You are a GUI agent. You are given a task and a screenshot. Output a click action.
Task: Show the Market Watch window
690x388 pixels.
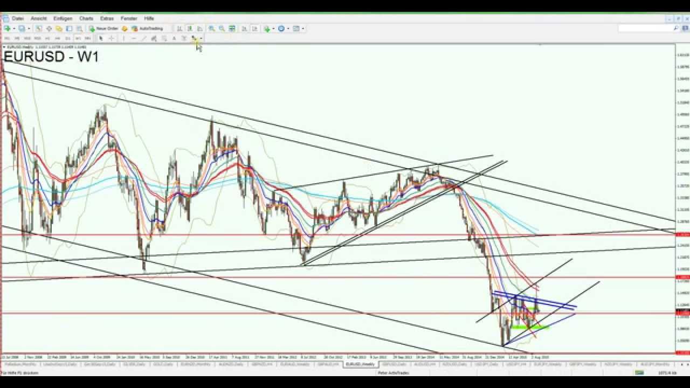39,29
